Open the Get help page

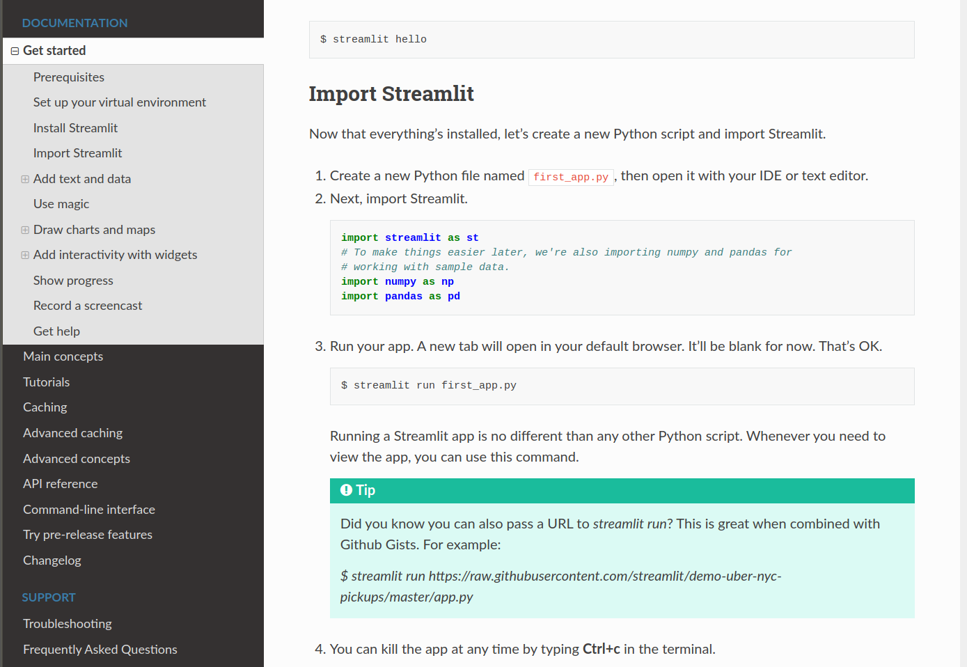tap(56, 331)
